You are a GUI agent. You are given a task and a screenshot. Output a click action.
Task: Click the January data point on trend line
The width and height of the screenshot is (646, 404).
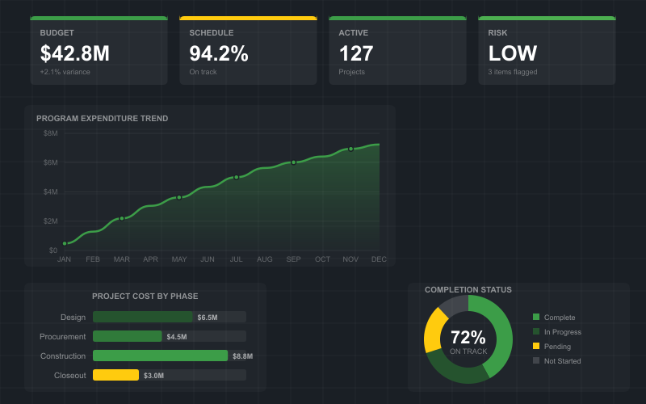[65, 243]
